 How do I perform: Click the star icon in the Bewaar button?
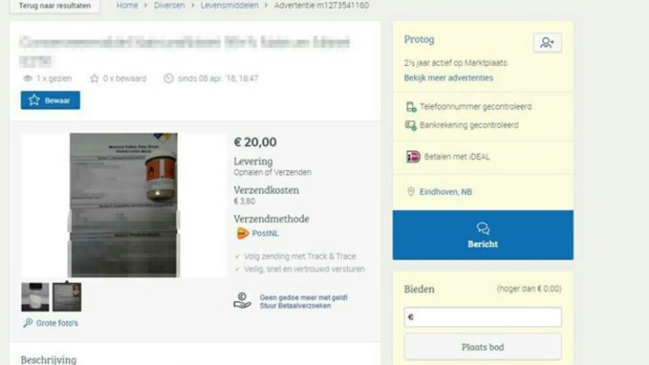[34, 100]
